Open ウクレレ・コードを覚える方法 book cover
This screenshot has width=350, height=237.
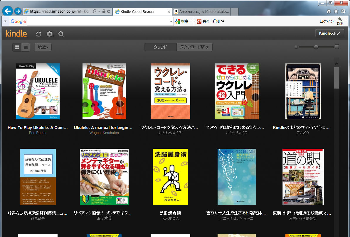[170, 92]
